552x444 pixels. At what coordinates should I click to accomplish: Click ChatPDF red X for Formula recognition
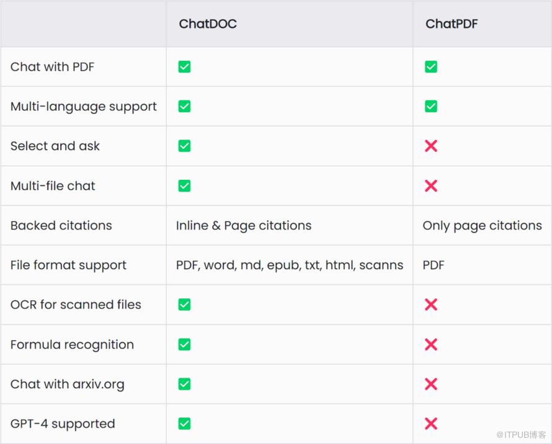point(431,345)
